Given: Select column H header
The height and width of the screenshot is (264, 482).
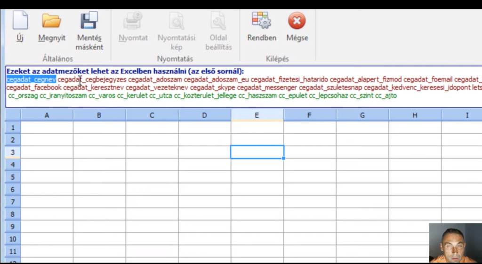Looking at the screenshot, I should 415,115.
